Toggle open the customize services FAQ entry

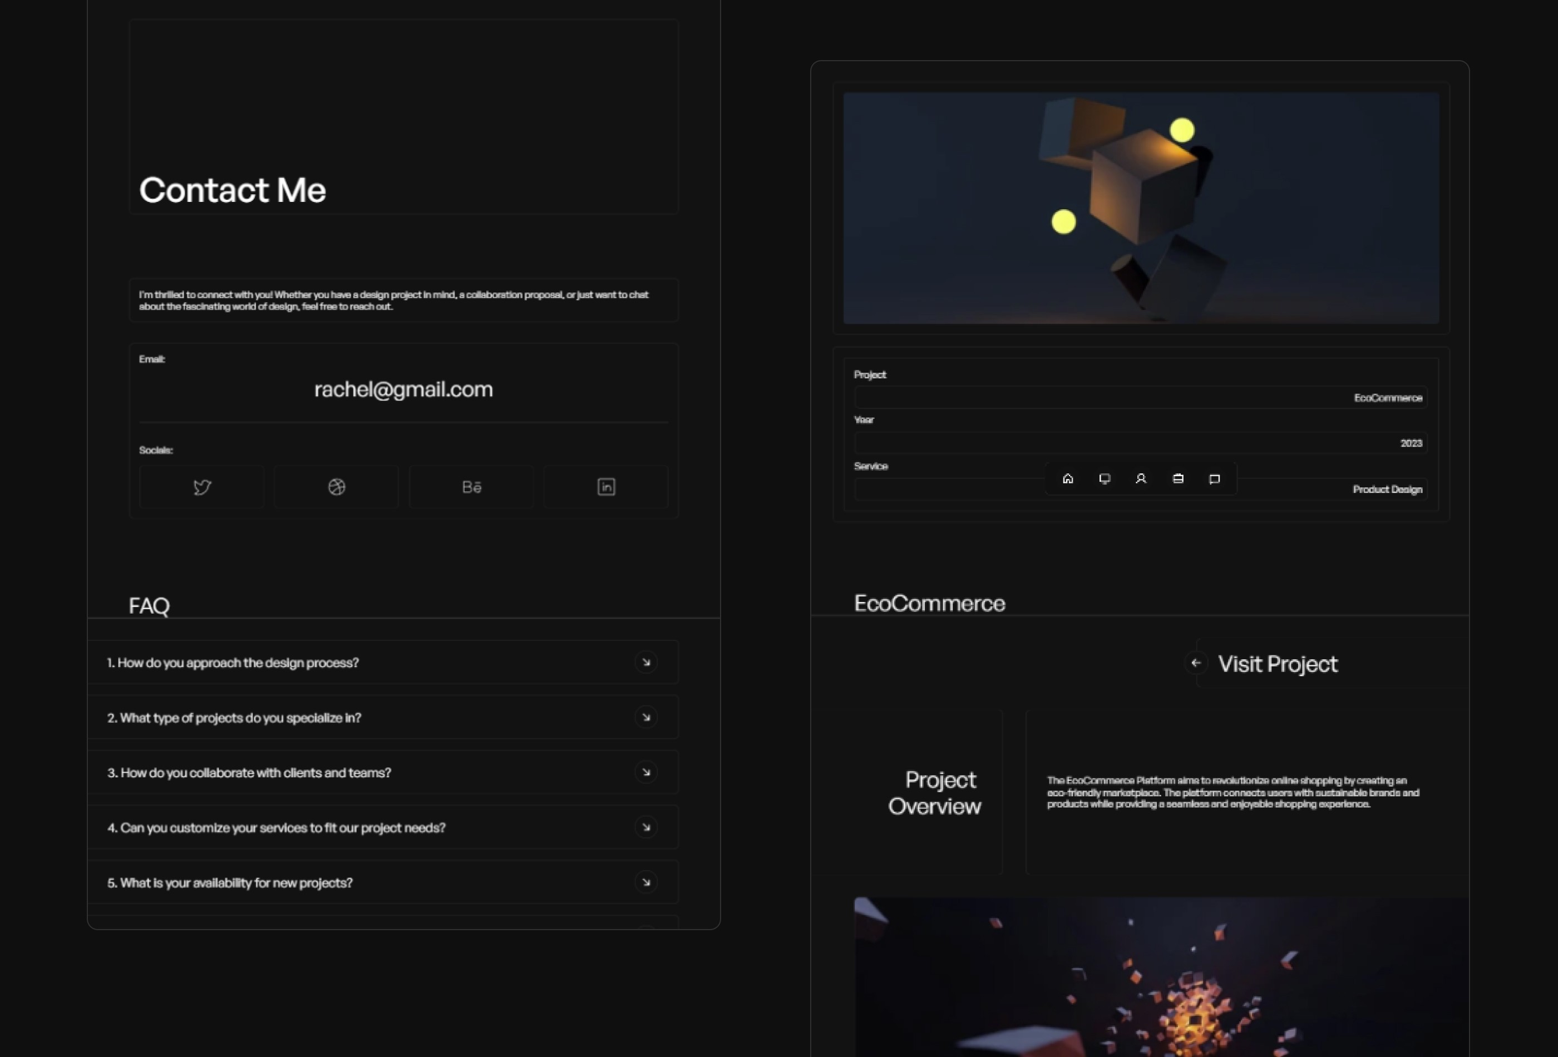coord(645,827)
